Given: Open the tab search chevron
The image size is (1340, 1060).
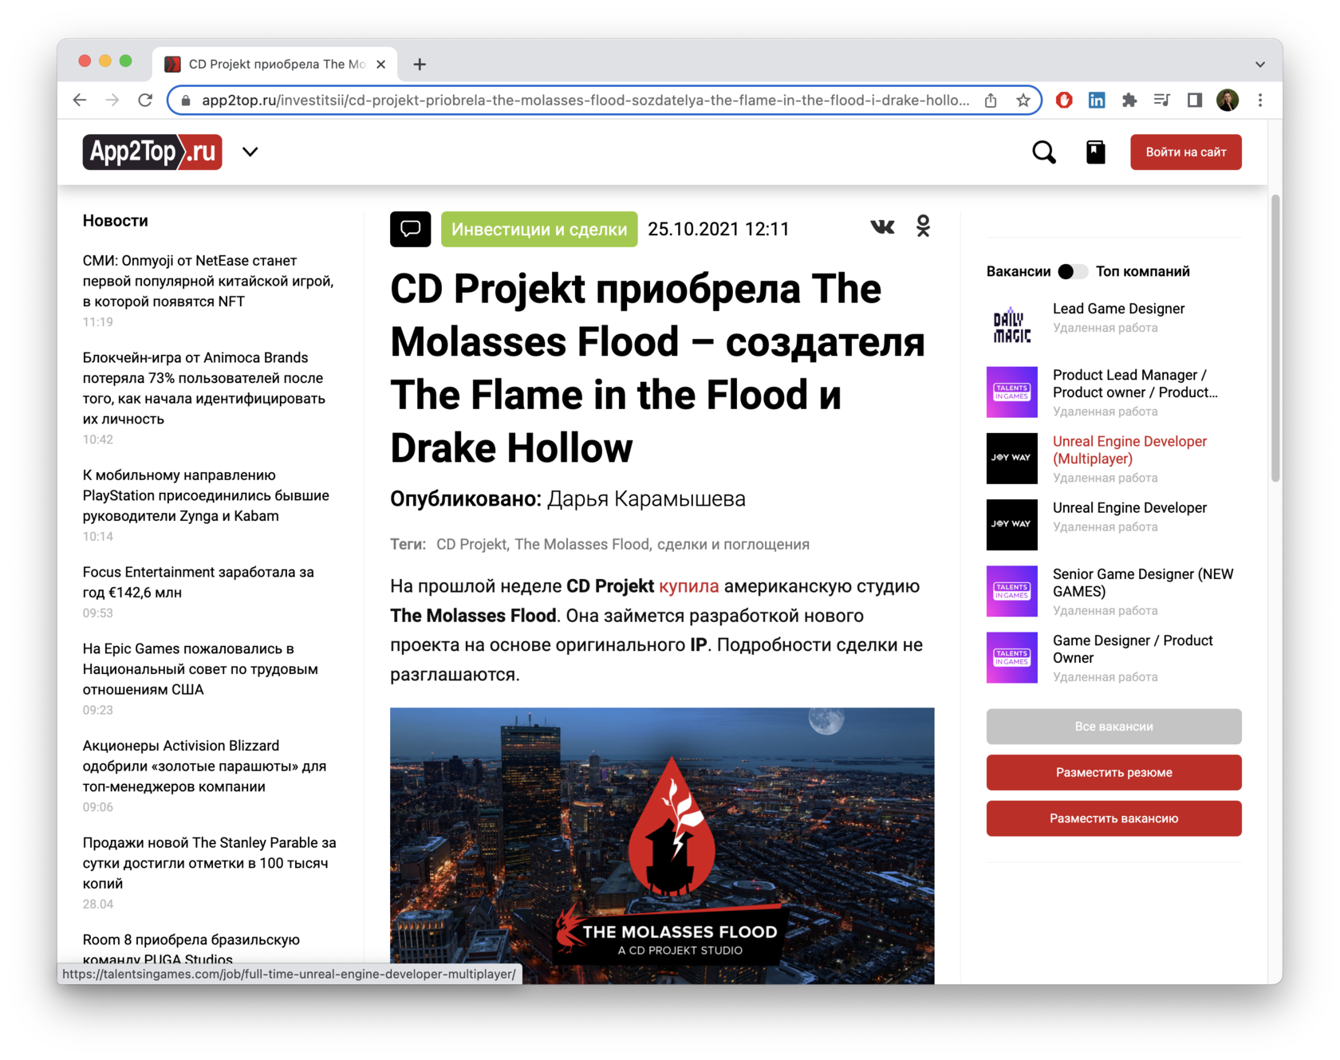Looking at the screenshot, I should pos(1259,65).
